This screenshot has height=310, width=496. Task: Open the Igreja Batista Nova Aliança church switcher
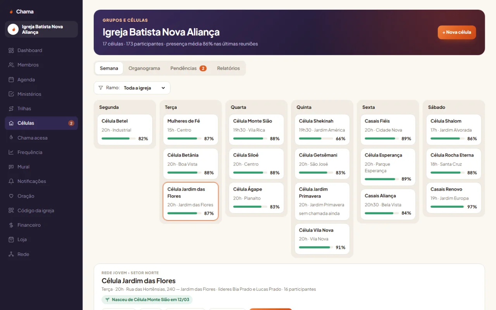41,29
